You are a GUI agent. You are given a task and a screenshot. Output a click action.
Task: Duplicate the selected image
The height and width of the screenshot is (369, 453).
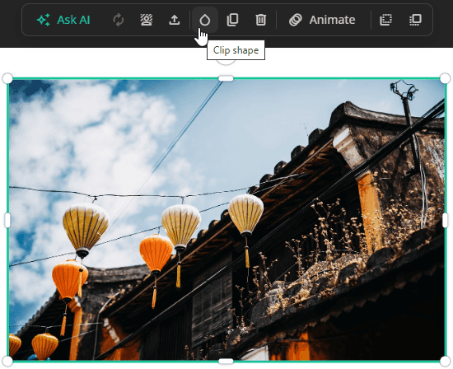[x=232, y=20]
